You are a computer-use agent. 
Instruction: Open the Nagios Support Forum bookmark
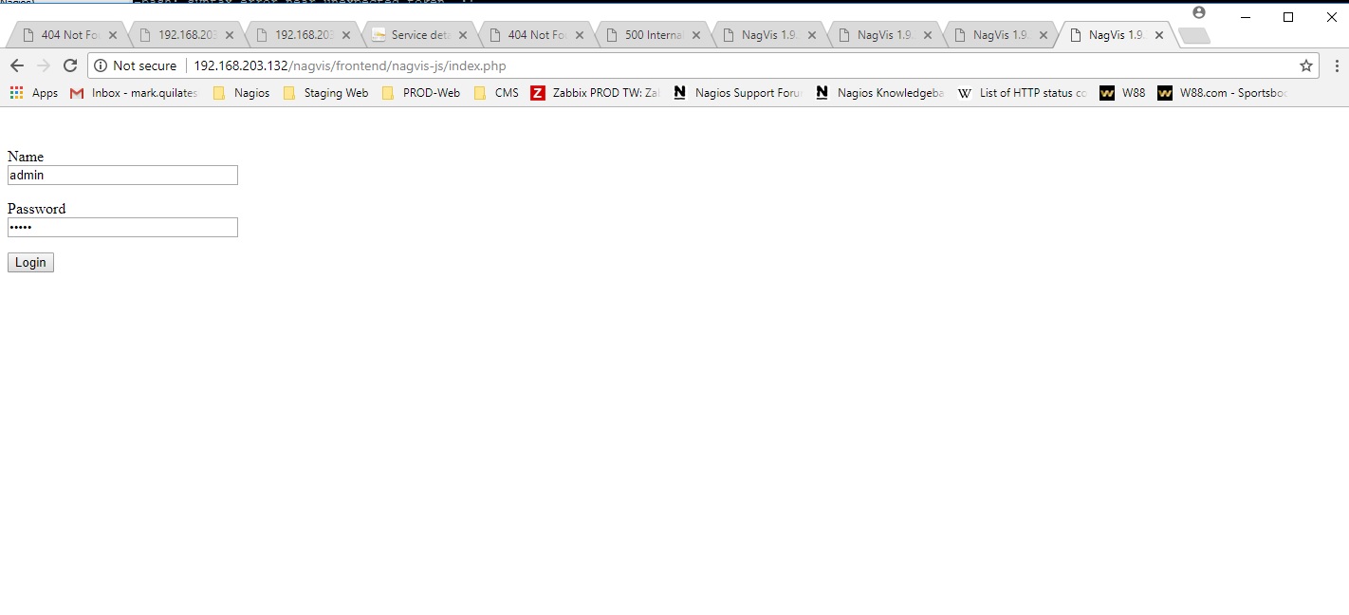[738, 93]
